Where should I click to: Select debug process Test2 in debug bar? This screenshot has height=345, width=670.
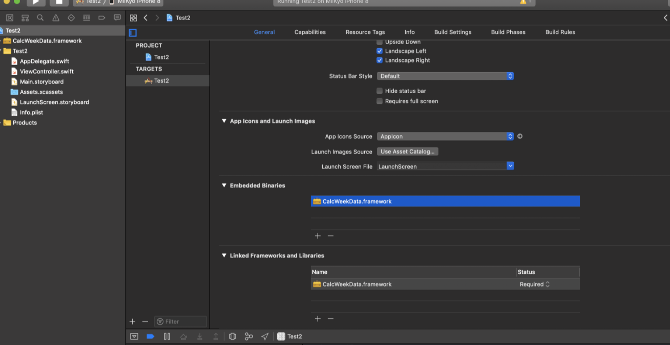(x=290, y=337)
